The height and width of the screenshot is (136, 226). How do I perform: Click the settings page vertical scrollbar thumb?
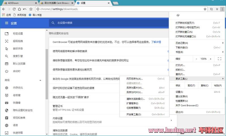click(47, 74)
